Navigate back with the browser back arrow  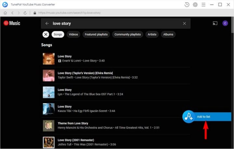pyautogui.click(x=12, y=13)
